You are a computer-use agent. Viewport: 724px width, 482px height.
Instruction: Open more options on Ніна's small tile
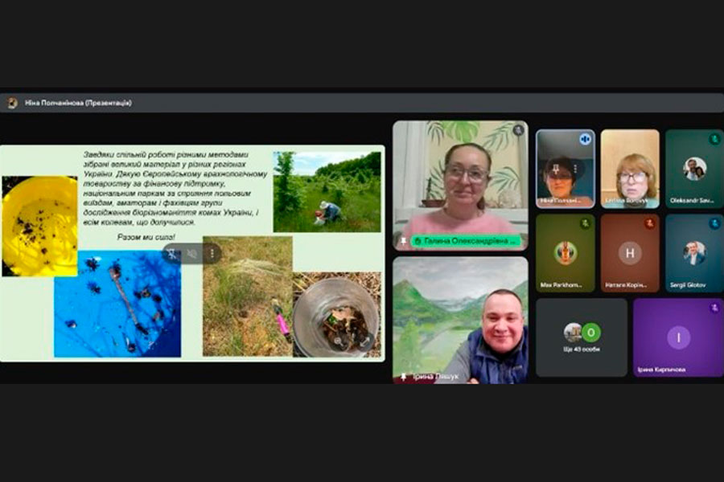(575, 170)
